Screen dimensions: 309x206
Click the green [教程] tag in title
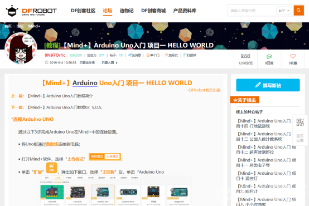[x=52, y=46]
